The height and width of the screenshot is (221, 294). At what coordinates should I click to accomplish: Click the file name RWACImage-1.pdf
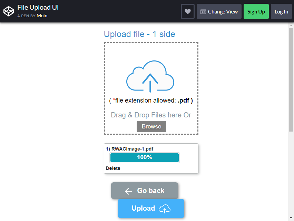[133, 149]
